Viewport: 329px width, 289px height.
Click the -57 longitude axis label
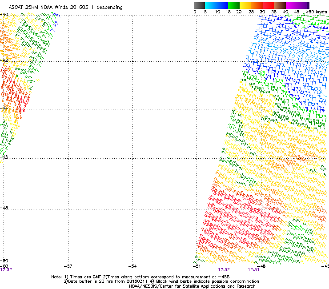pyautogui.click(x=68, y=266)
